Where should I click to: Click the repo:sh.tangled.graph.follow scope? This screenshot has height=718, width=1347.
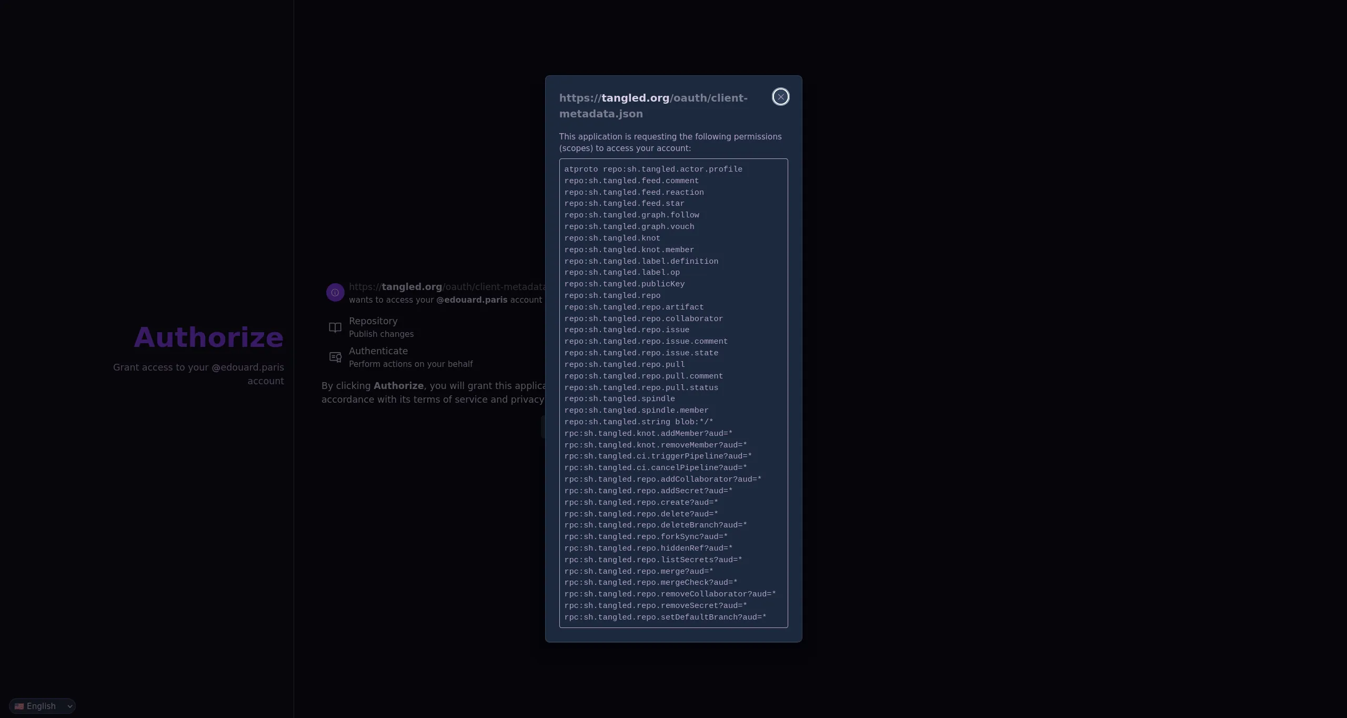631,215
